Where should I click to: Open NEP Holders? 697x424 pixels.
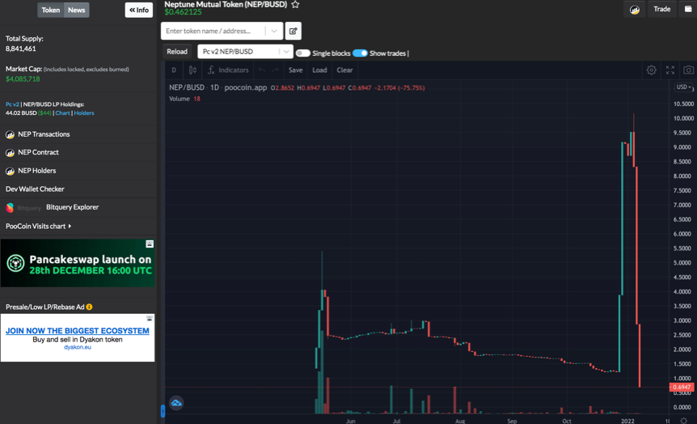pyautogui.click(x=37, y=171)
